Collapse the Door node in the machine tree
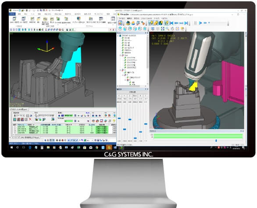 (120, 55)
